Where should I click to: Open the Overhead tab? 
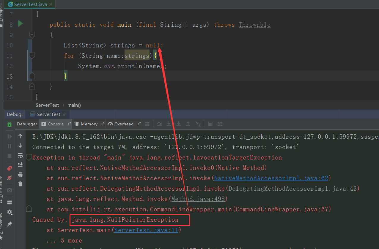124,124
